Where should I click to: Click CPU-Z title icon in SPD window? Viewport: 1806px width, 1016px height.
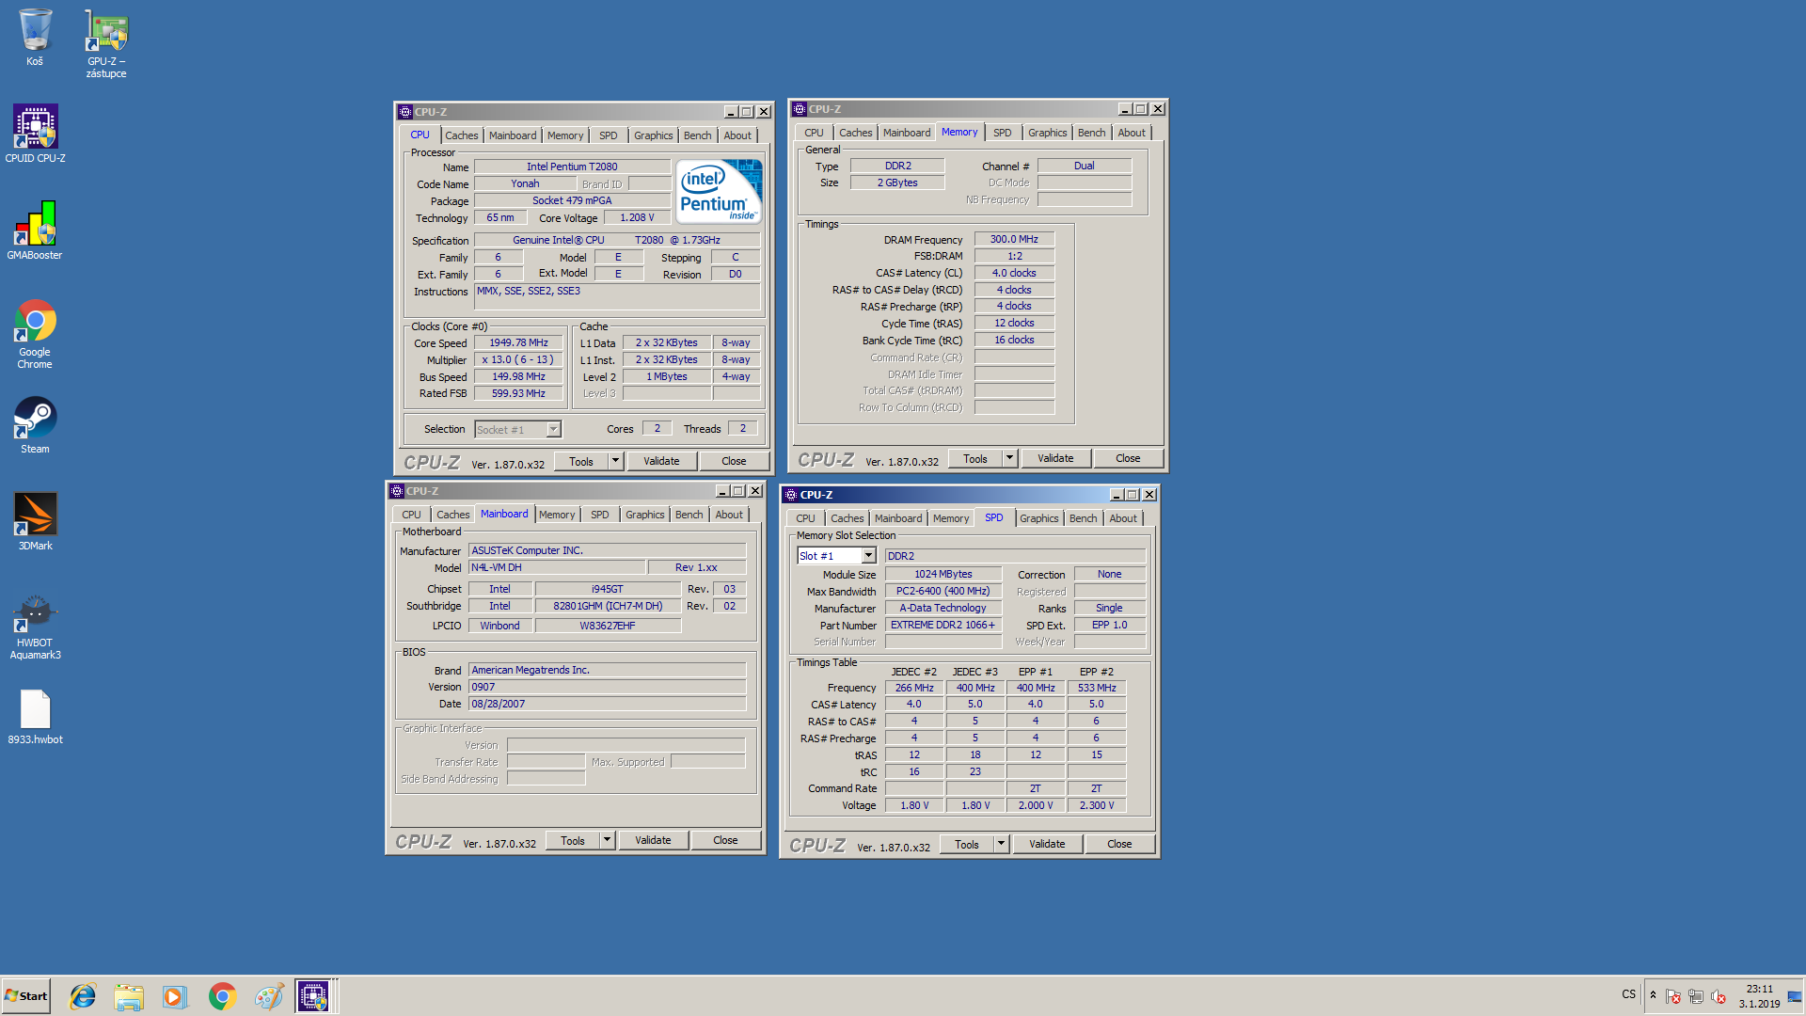click(x=791, y=495)
